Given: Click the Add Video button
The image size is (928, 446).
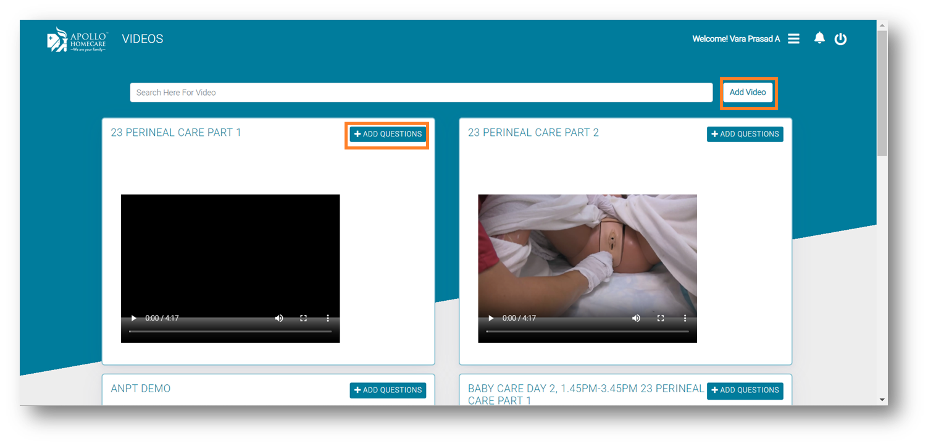Looking at the screenshot, I should click(x=748, y=92).
